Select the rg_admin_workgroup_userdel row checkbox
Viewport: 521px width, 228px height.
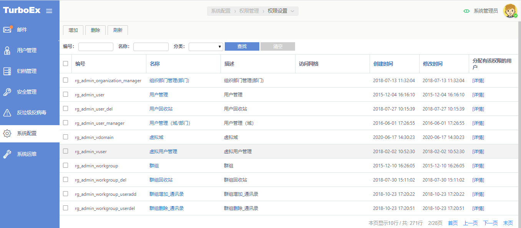[x=66, y=208]
